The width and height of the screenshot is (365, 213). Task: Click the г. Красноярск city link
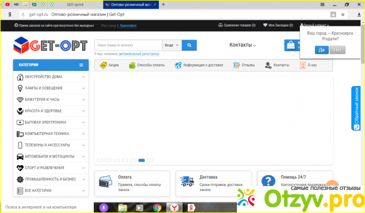click(127, 25)
